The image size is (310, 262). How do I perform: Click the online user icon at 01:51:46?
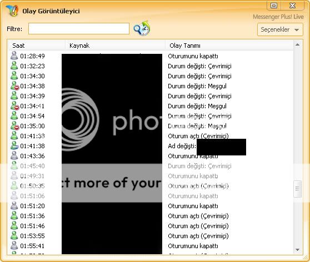[x=14, y=226]
